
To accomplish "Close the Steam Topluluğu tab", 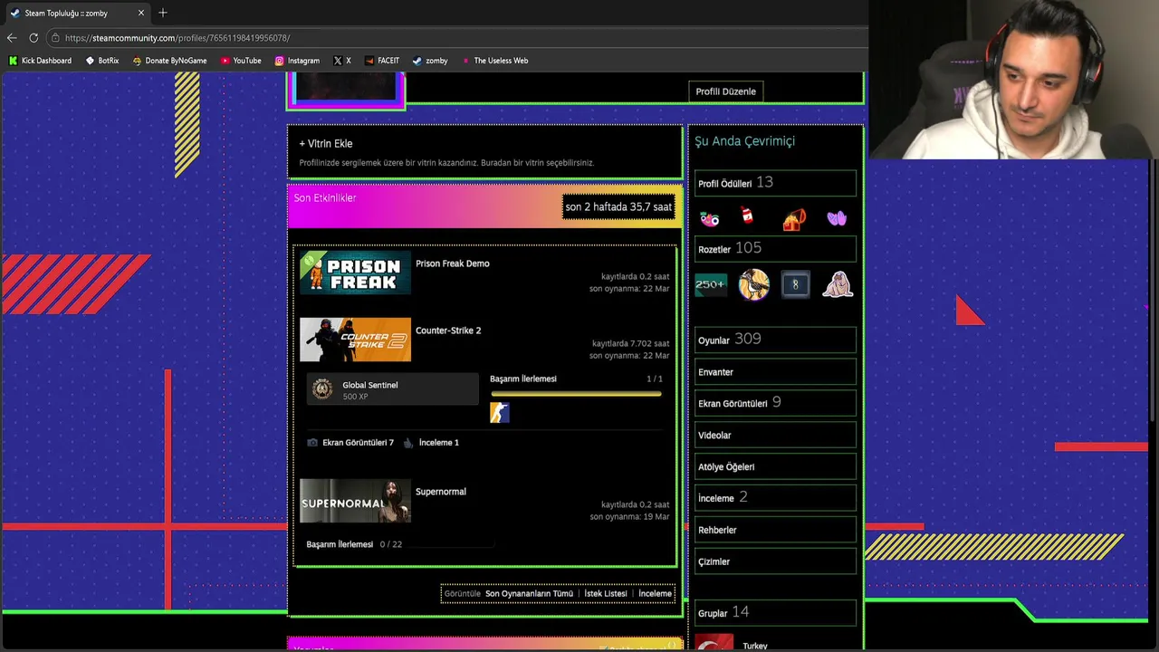I will [x=141, y=13].
